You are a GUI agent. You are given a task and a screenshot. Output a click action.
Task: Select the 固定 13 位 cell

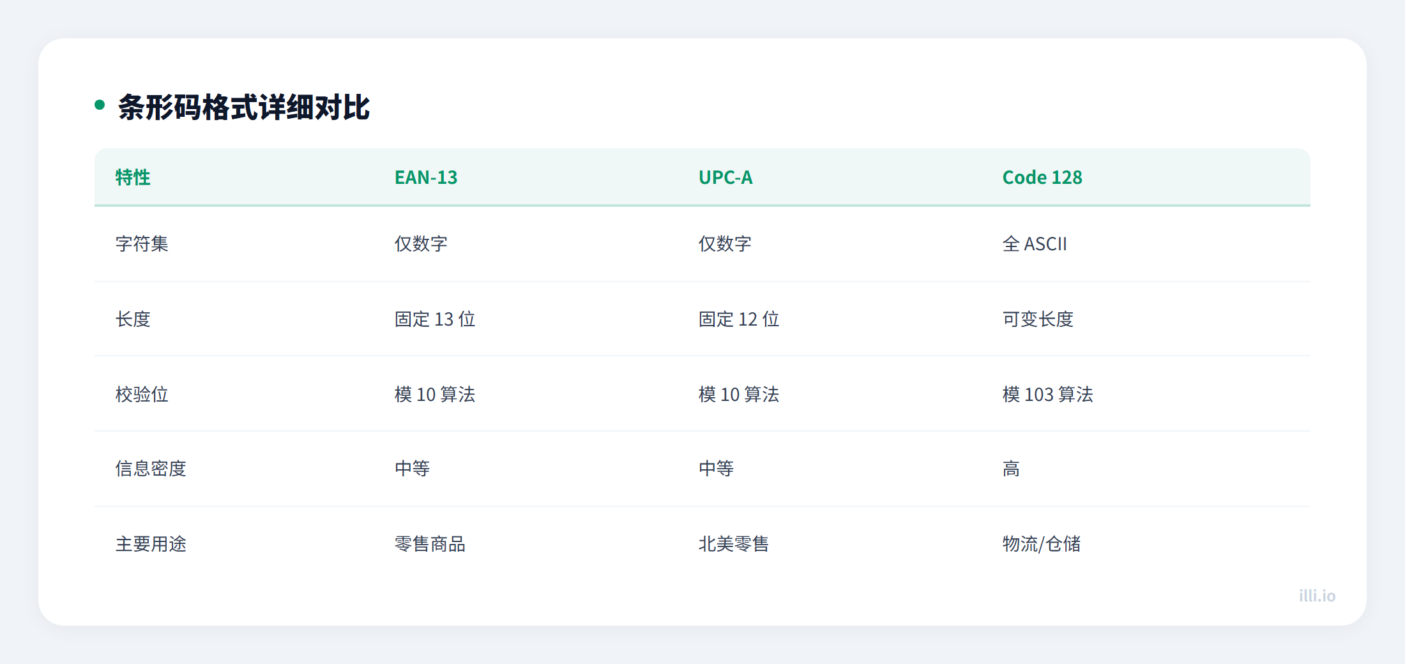click(434, 319)
